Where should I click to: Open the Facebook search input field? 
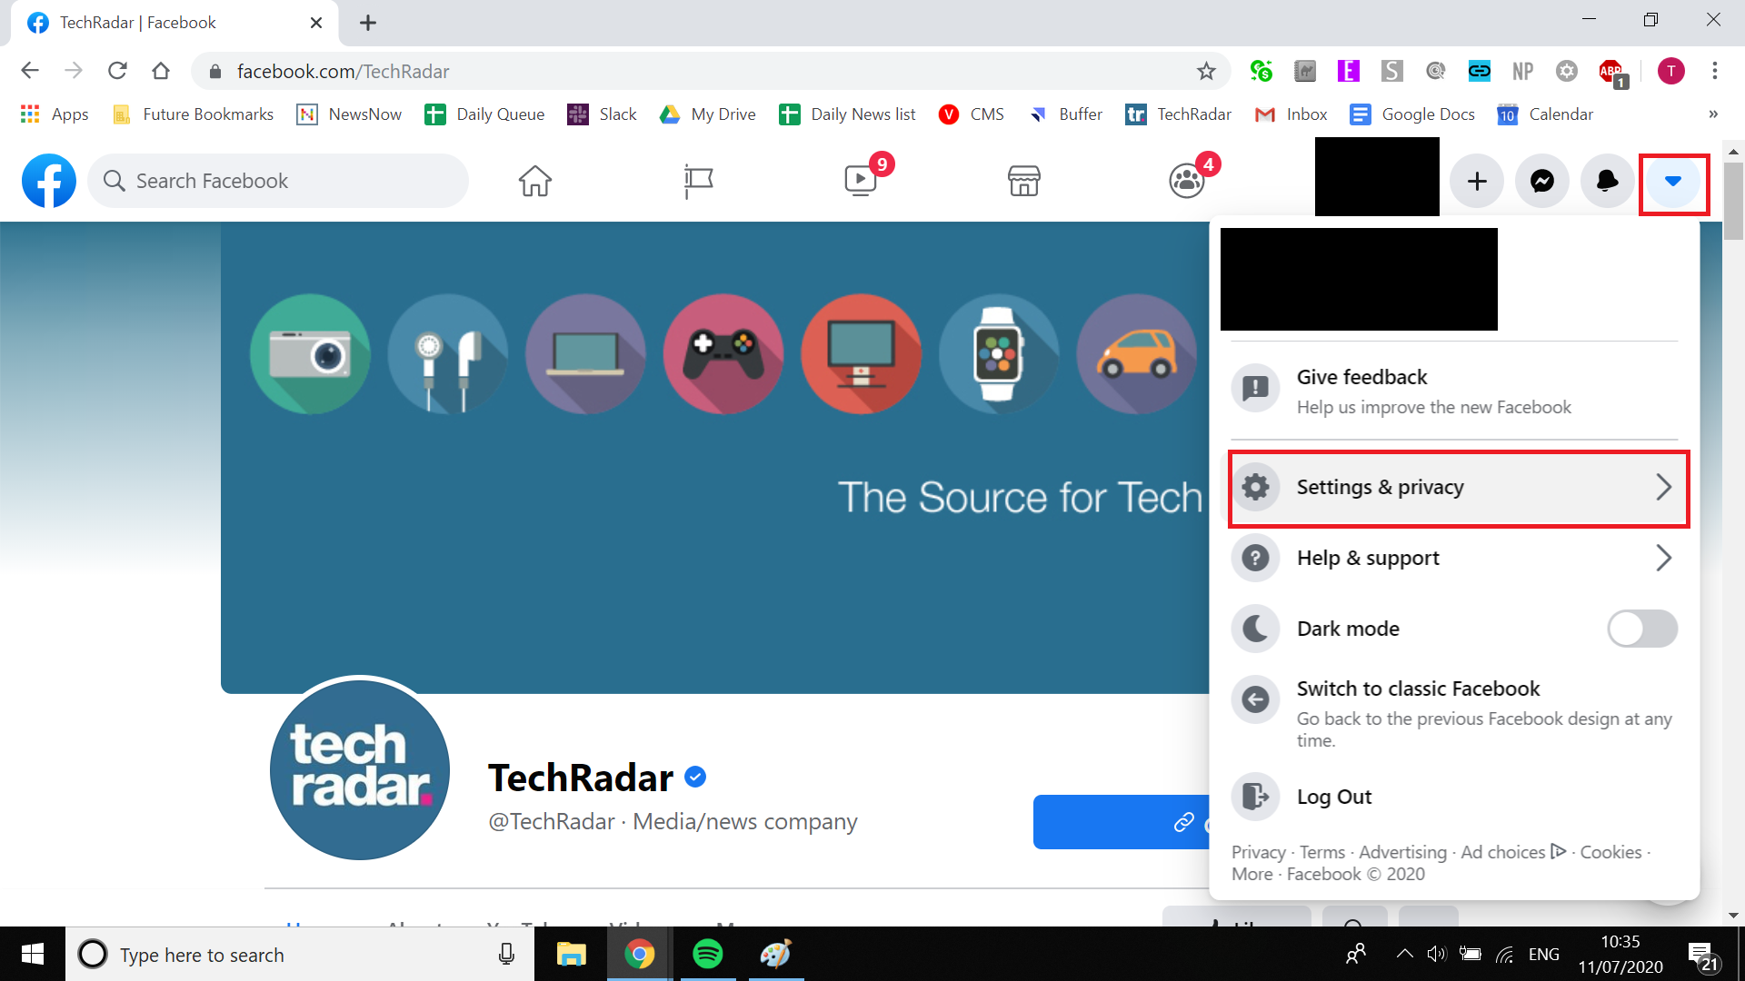tap(277, 181)
